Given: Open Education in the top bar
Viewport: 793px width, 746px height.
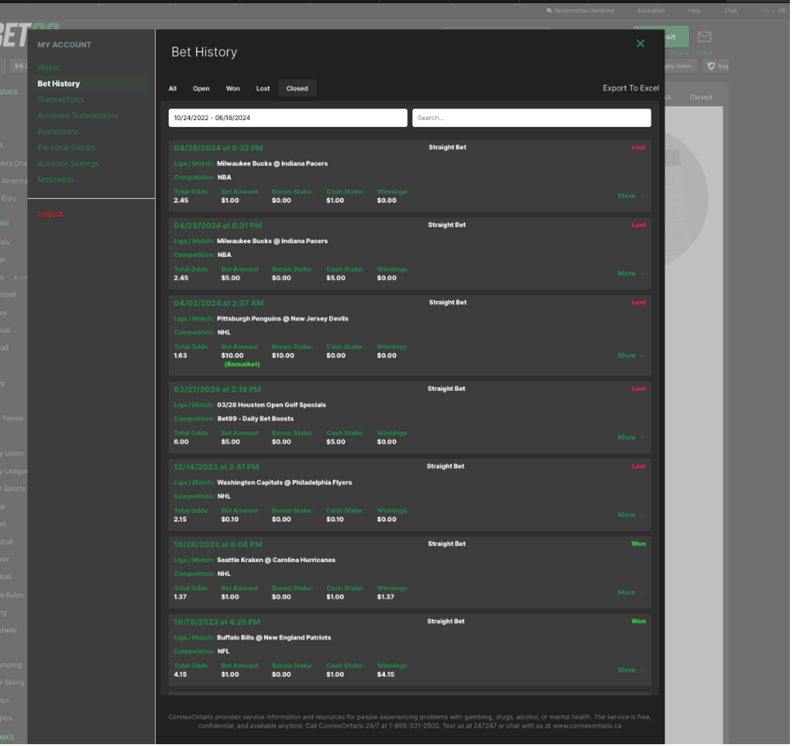Looking at the screenshot, I should 654,10.
